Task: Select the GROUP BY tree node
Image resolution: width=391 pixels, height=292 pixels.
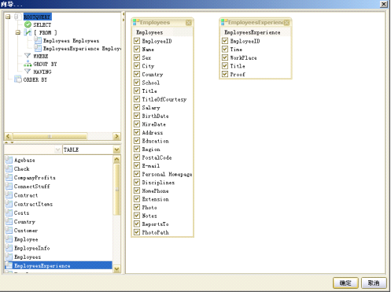Action: pyautogui.click(x=45, y=64)
